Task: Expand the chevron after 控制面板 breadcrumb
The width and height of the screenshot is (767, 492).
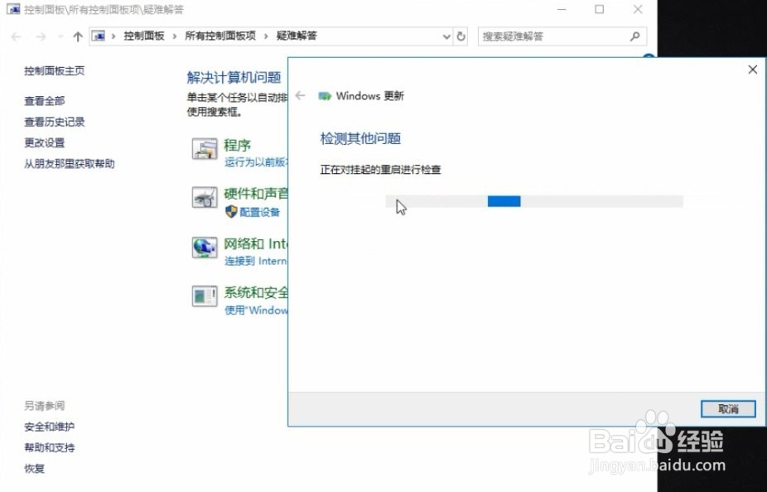Action: coord(174,36)
